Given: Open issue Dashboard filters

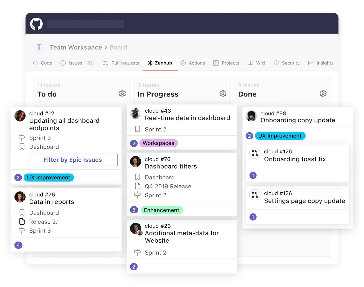Looking at the screenshot, I should pyautogui.click(x=171, y=166).
